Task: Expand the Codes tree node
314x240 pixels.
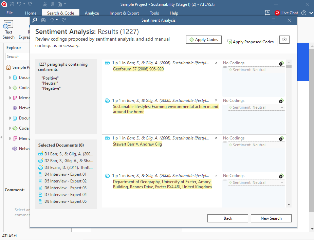Action: (10, 87)
